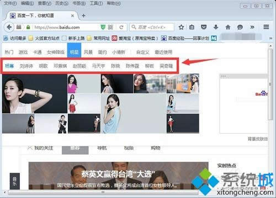The image size is (276, 198).
Task: Open the 百度经验 bookmark
Action: 185,38
